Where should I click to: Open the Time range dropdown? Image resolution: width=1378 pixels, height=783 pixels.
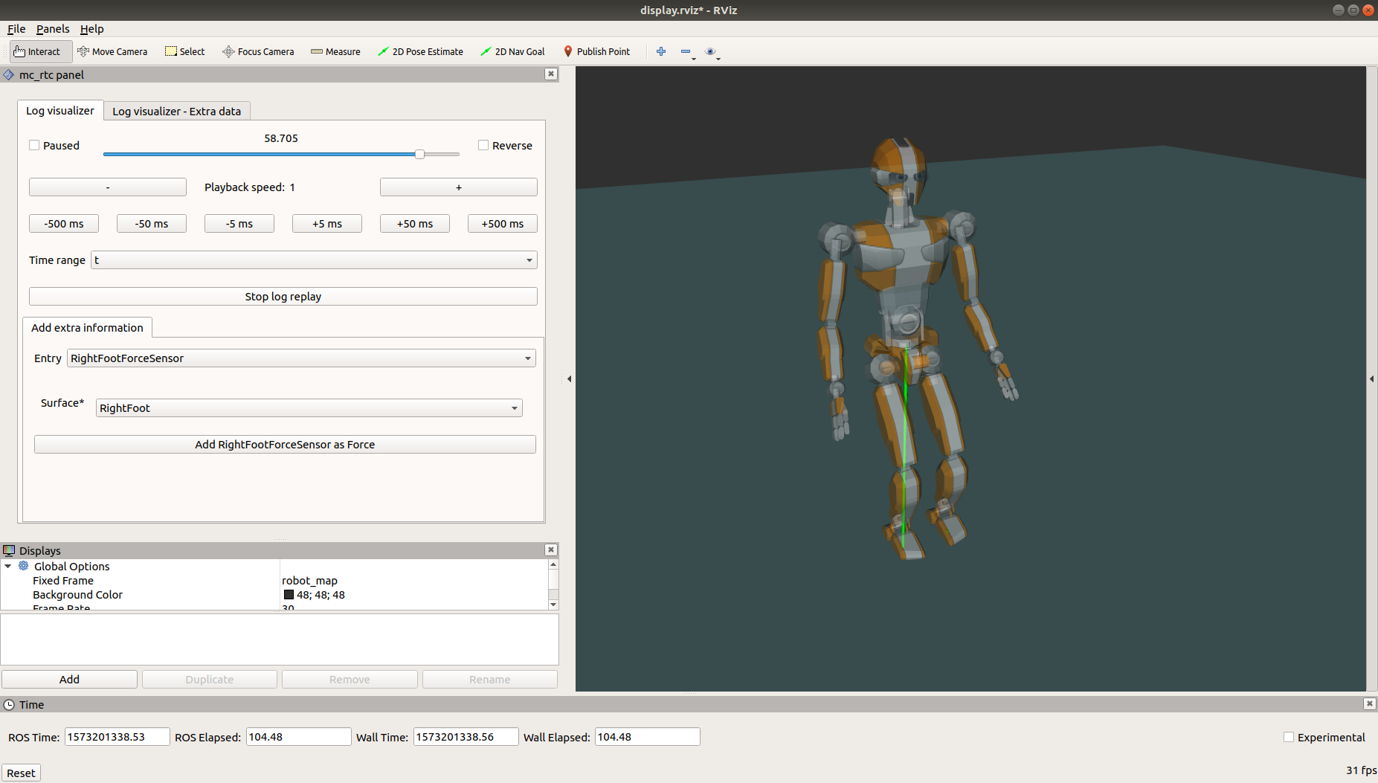tap(529, 260)
